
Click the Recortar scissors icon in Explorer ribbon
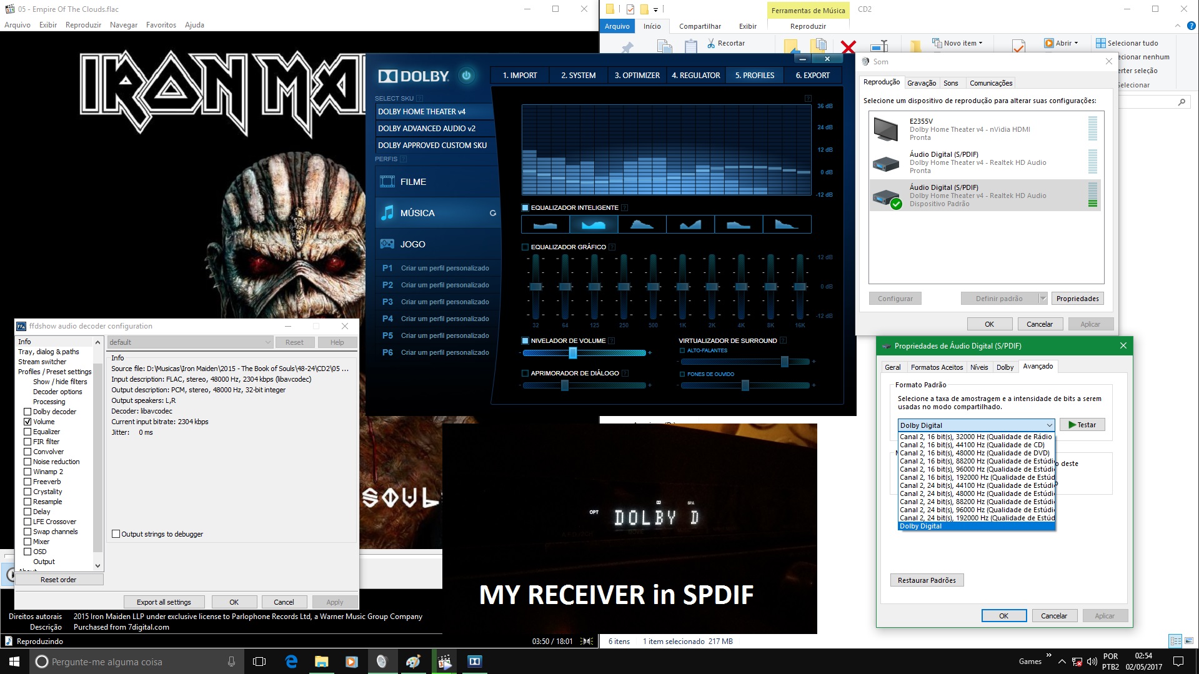(x=712, y=42)
